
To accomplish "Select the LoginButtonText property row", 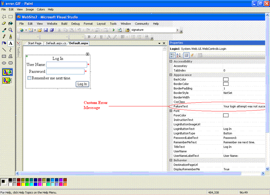I will (217, 129).
